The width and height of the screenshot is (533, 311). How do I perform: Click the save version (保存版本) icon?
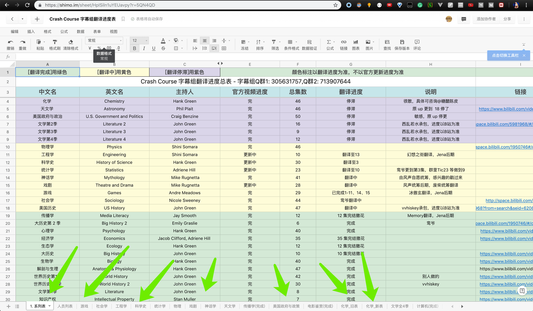(402, 42)
